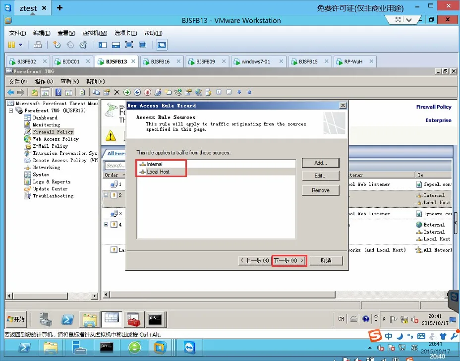Select Firewall Policy in the tree
Screen dimensions: 460x361
[53, 132]
